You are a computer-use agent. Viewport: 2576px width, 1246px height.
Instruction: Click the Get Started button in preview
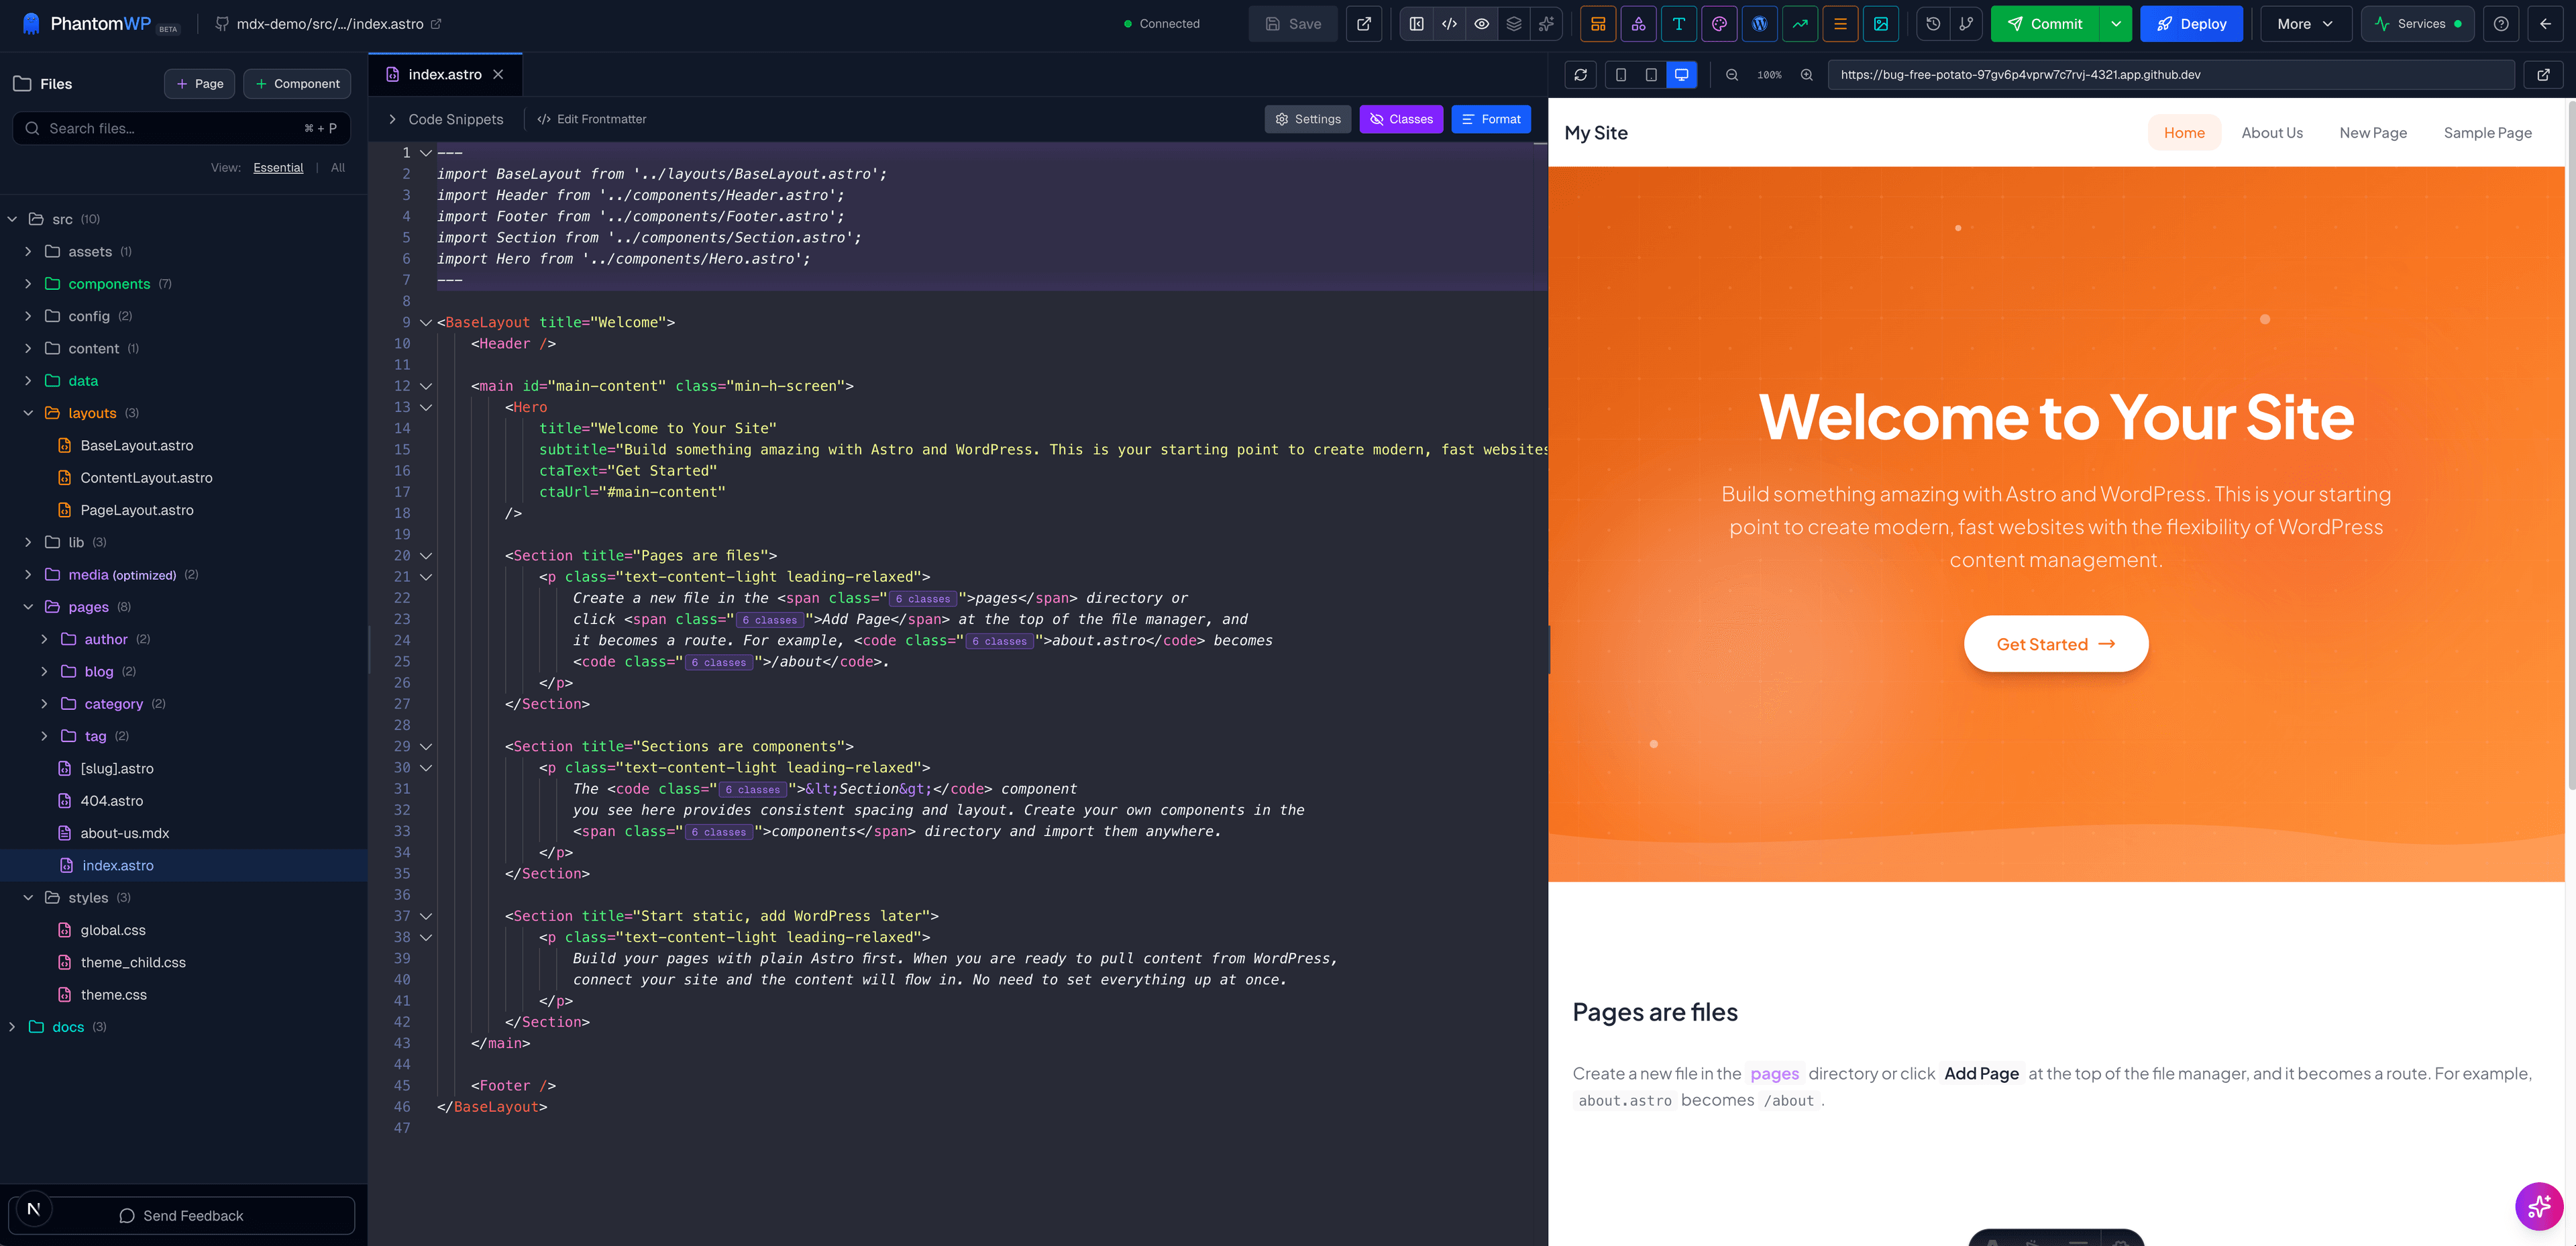pyautogui.click(x=2056, y=643)
